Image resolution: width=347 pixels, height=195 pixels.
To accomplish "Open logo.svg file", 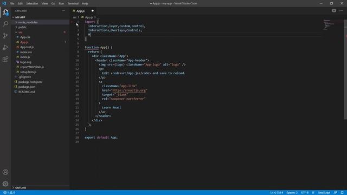I will point(25,62).
